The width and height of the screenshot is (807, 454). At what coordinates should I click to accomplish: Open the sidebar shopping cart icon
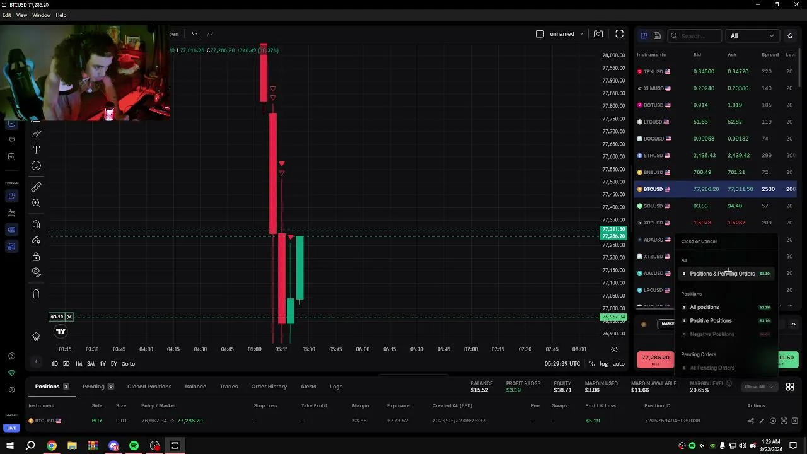11,140
